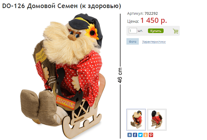Image resolution: width=207 pixels, height=140 pixels.
Task: Share this doll on Facebook
Action: coord(135,135)
